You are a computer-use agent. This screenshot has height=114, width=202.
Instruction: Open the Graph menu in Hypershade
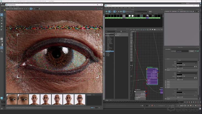click(x=121, y=8)
